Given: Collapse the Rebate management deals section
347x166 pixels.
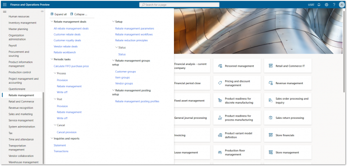Looking at the screenshot, I should coord(52,22).
